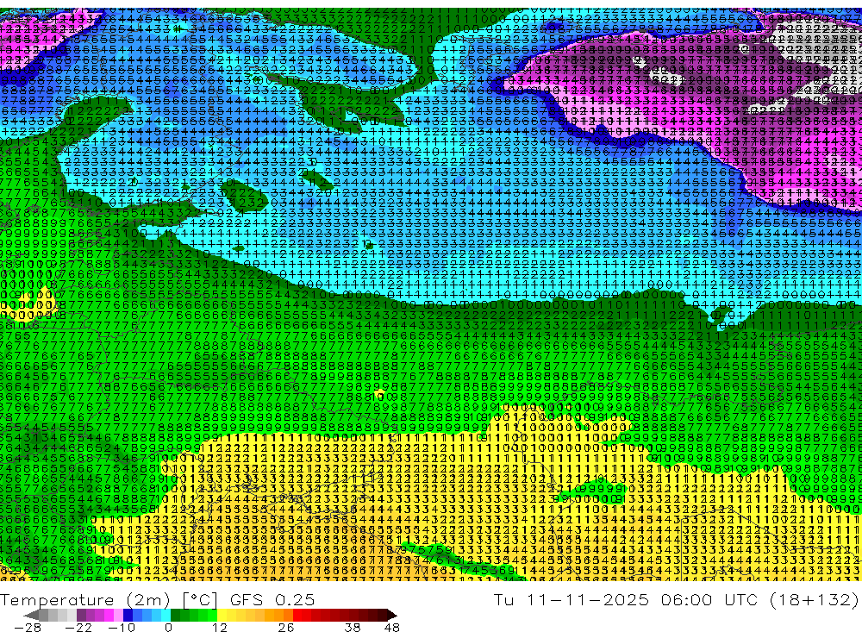This screenshot has height=632, width=862.
Task: Select the dark purple swatch above -22
Action: pyautogui.click(x=81, y=615)
